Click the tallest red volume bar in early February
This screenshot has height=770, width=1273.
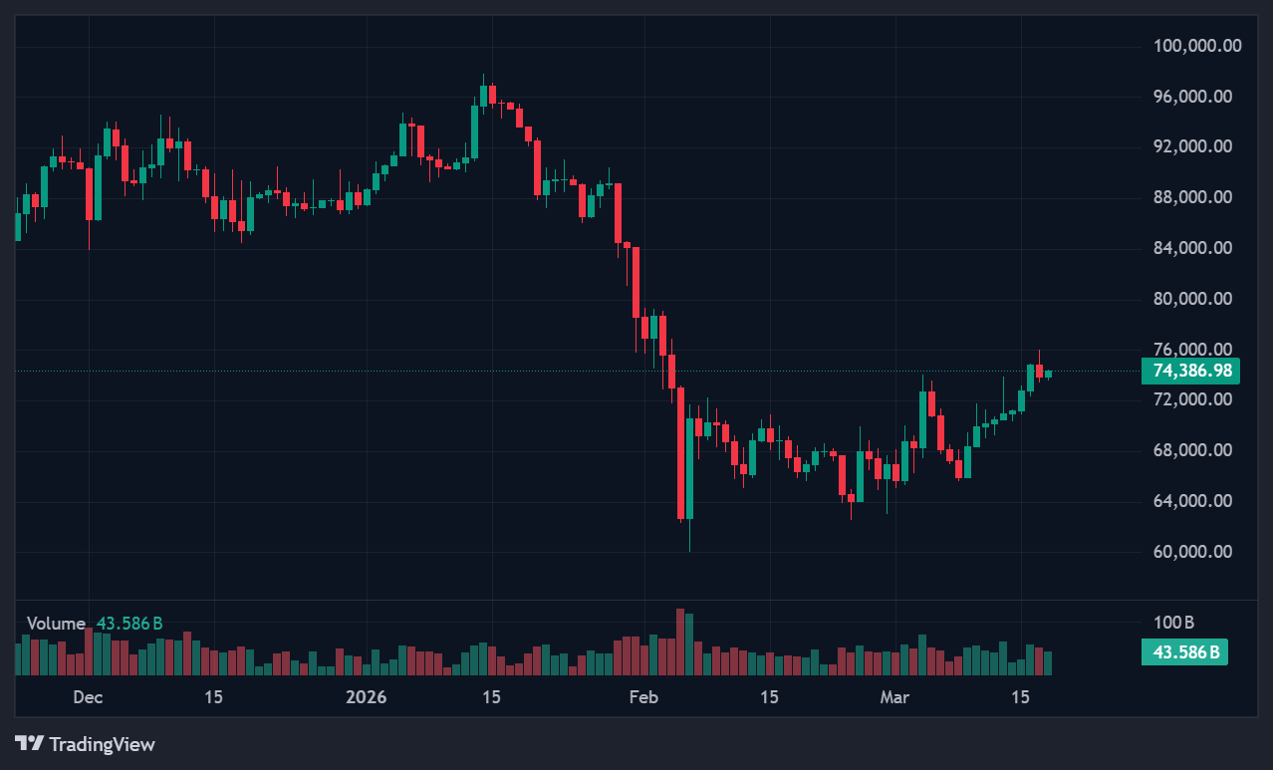coord(680,642)
